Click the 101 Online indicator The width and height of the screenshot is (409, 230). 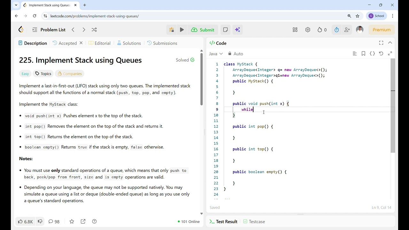tap(189, 221)
